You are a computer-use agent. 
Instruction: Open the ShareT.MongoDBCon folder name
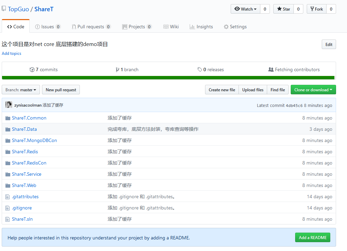click(x=34, y=141)
